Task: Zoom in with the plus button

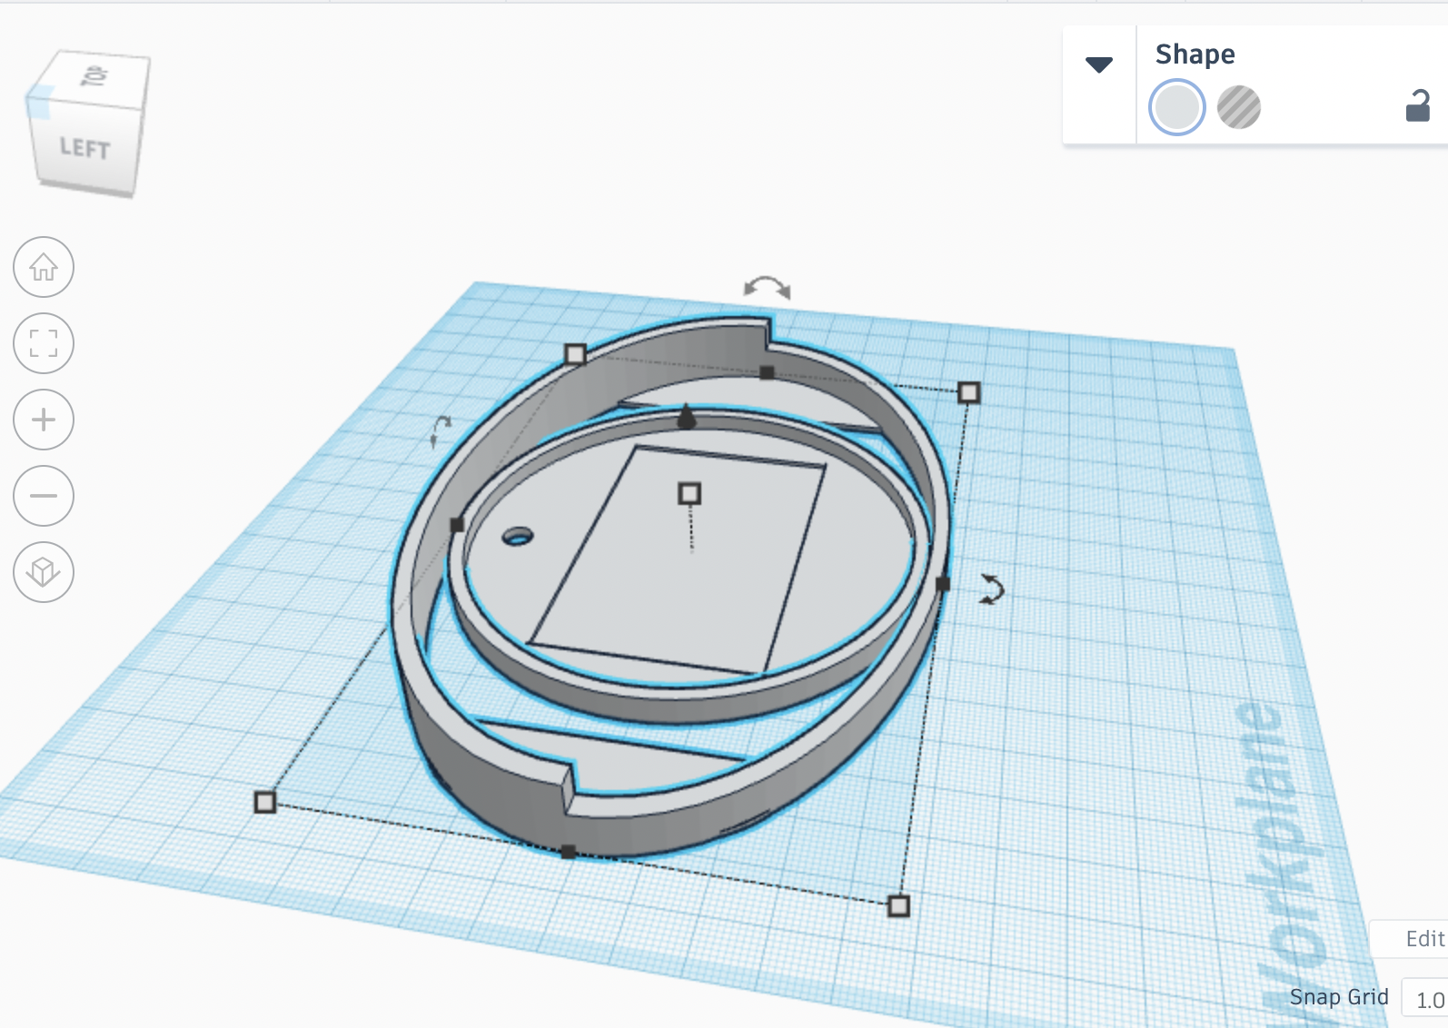Action: coord(44,420)
